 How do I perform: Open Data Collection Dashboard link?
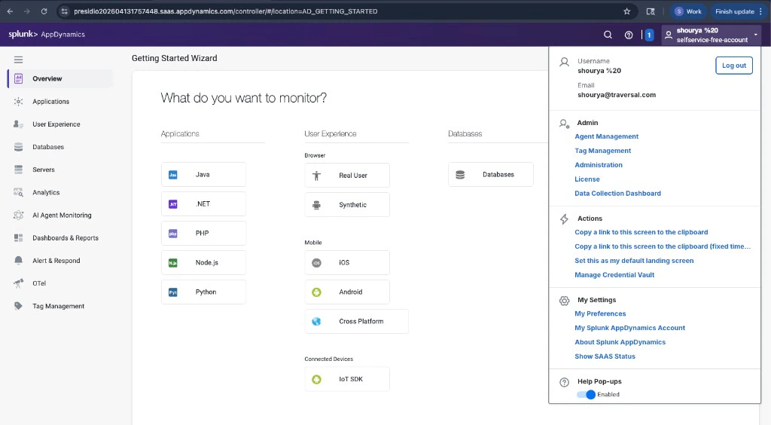point(617,194)
